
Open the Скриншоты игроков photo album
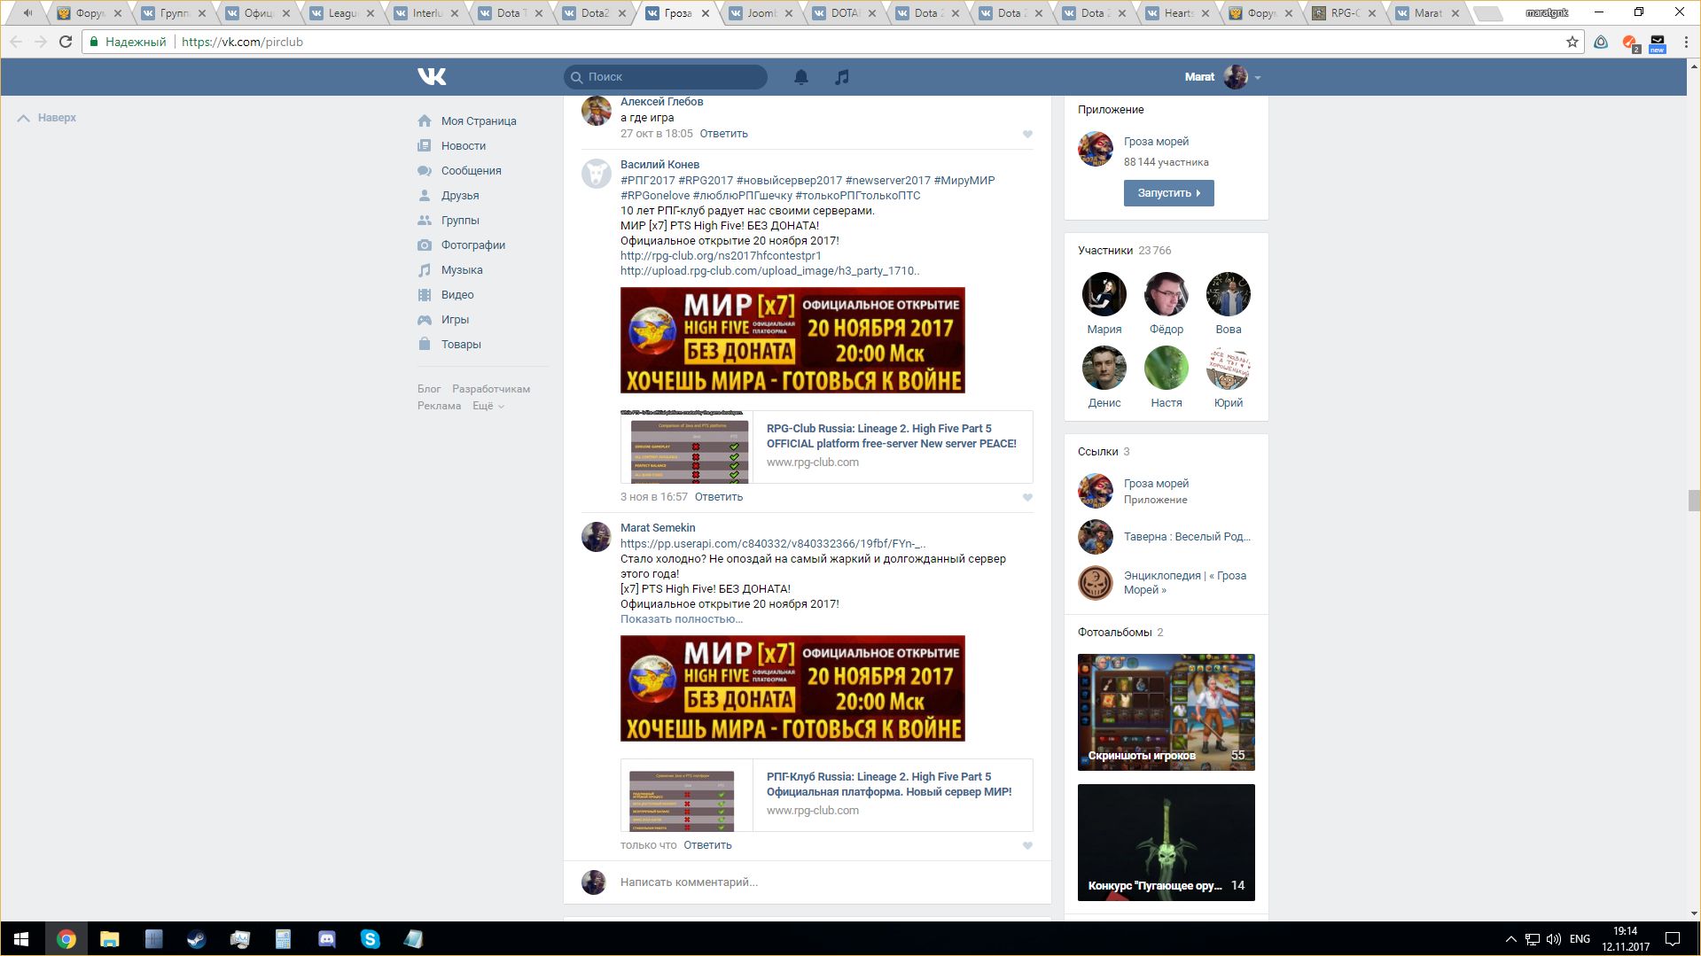pos(1167,712)
